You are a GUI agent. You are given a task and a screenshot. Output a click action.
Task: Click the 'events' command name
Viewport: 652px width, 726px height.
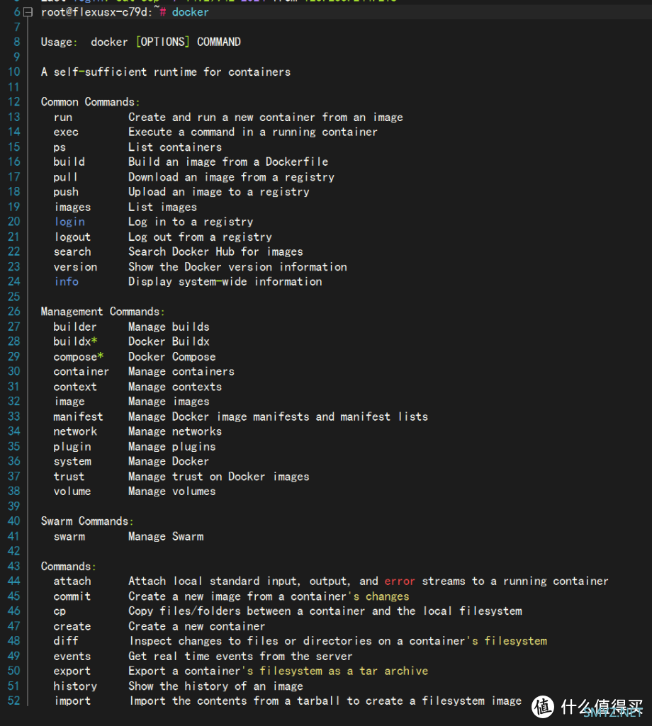pyautogui.click(x=72, y=657)
